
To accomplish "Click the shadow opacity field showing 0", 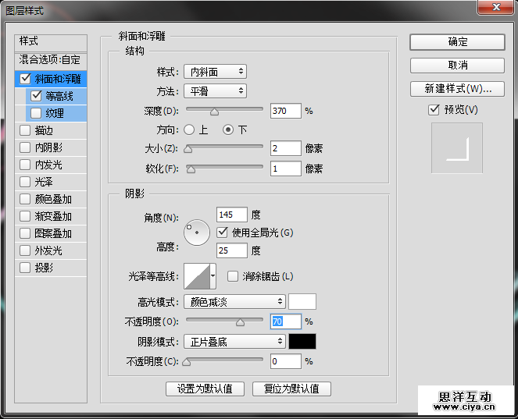I will 286,361.
